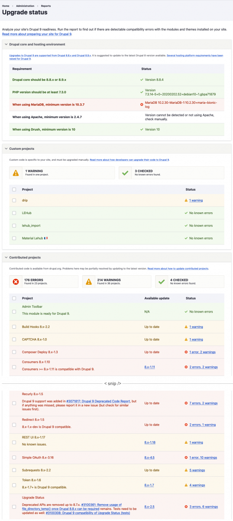Open the '5 warnings' link for Subrequests
The image size is (233, 521).
coord(197,470)
